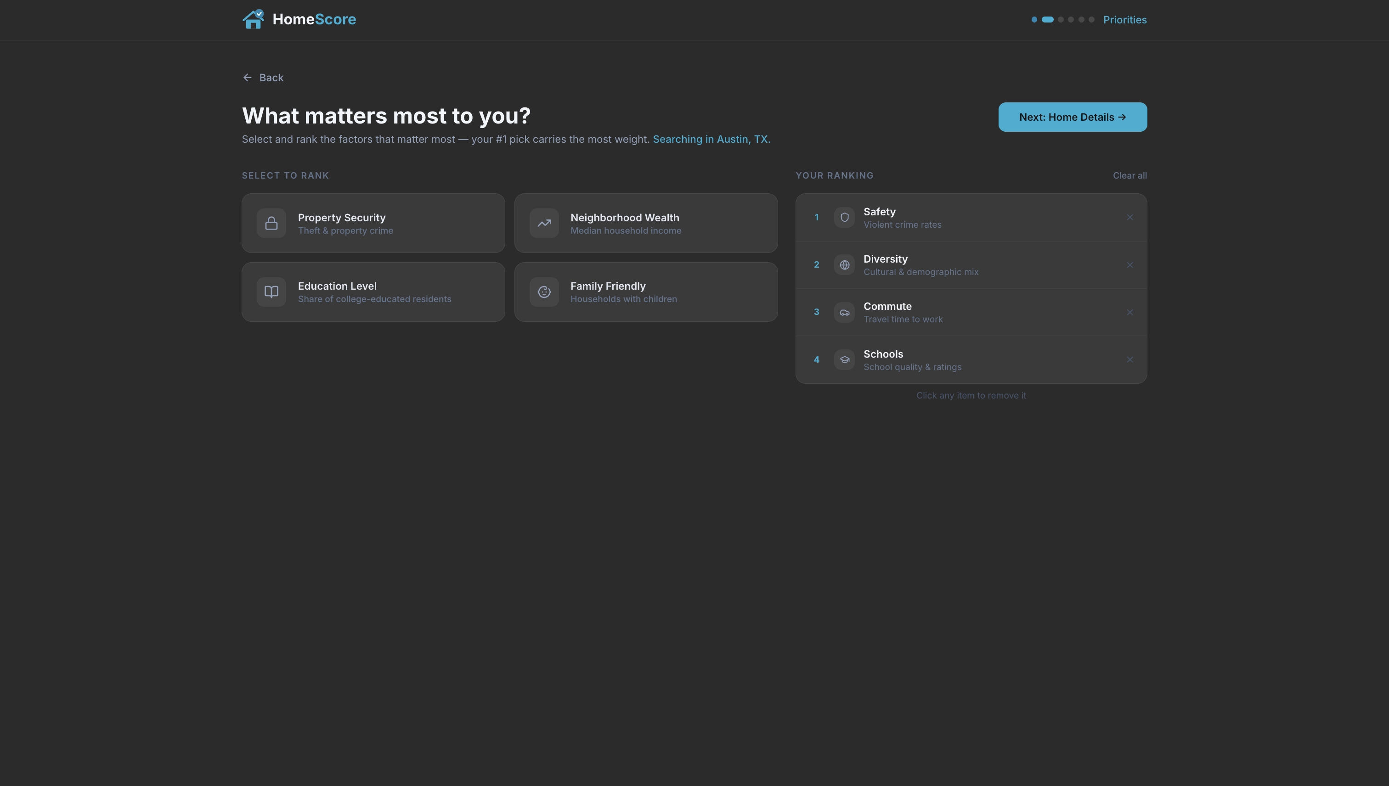Screen dimensions: 1389x786
Task: Click the HomeScore house logo icon
Action: tap(253, 19)
